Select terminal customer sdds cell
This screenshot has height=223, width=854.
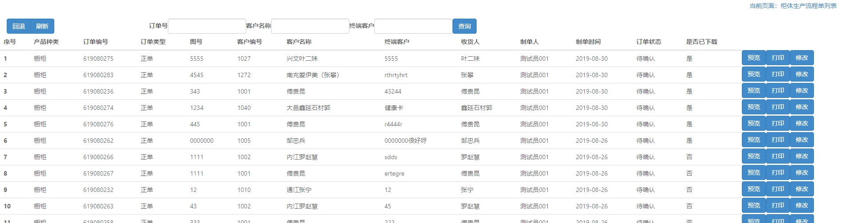tap(391, 157)
